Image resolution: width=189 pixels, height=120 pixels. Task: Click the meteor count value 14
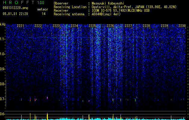44,14
